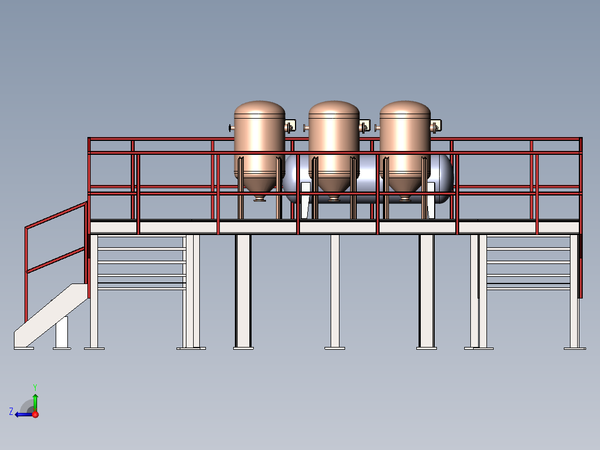Select the center support column under the platform
This screenshot has width=600, height=450.
(335, 291)
